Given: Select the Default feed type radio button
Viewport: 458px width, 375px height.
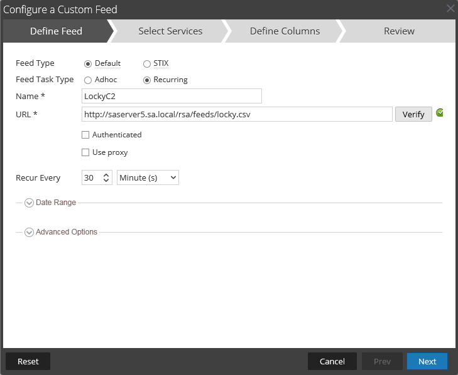Looking at the screenshot, I should click(x=88, y=63).
